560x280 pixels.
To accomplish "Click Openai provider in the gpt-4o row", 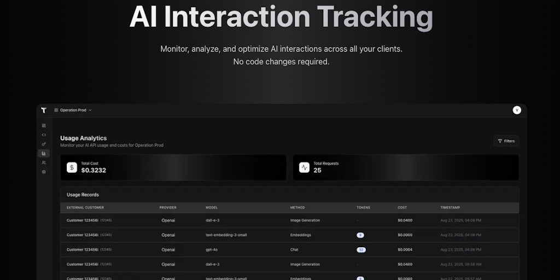I will coord(168,249).
